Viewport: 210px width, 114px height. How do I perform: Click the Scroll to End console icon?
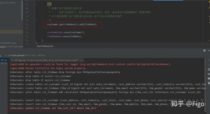point(209,74)
